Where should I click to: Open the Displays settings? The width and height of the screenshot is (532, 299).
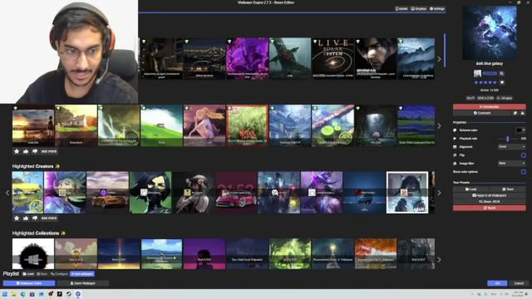(419, 9)
